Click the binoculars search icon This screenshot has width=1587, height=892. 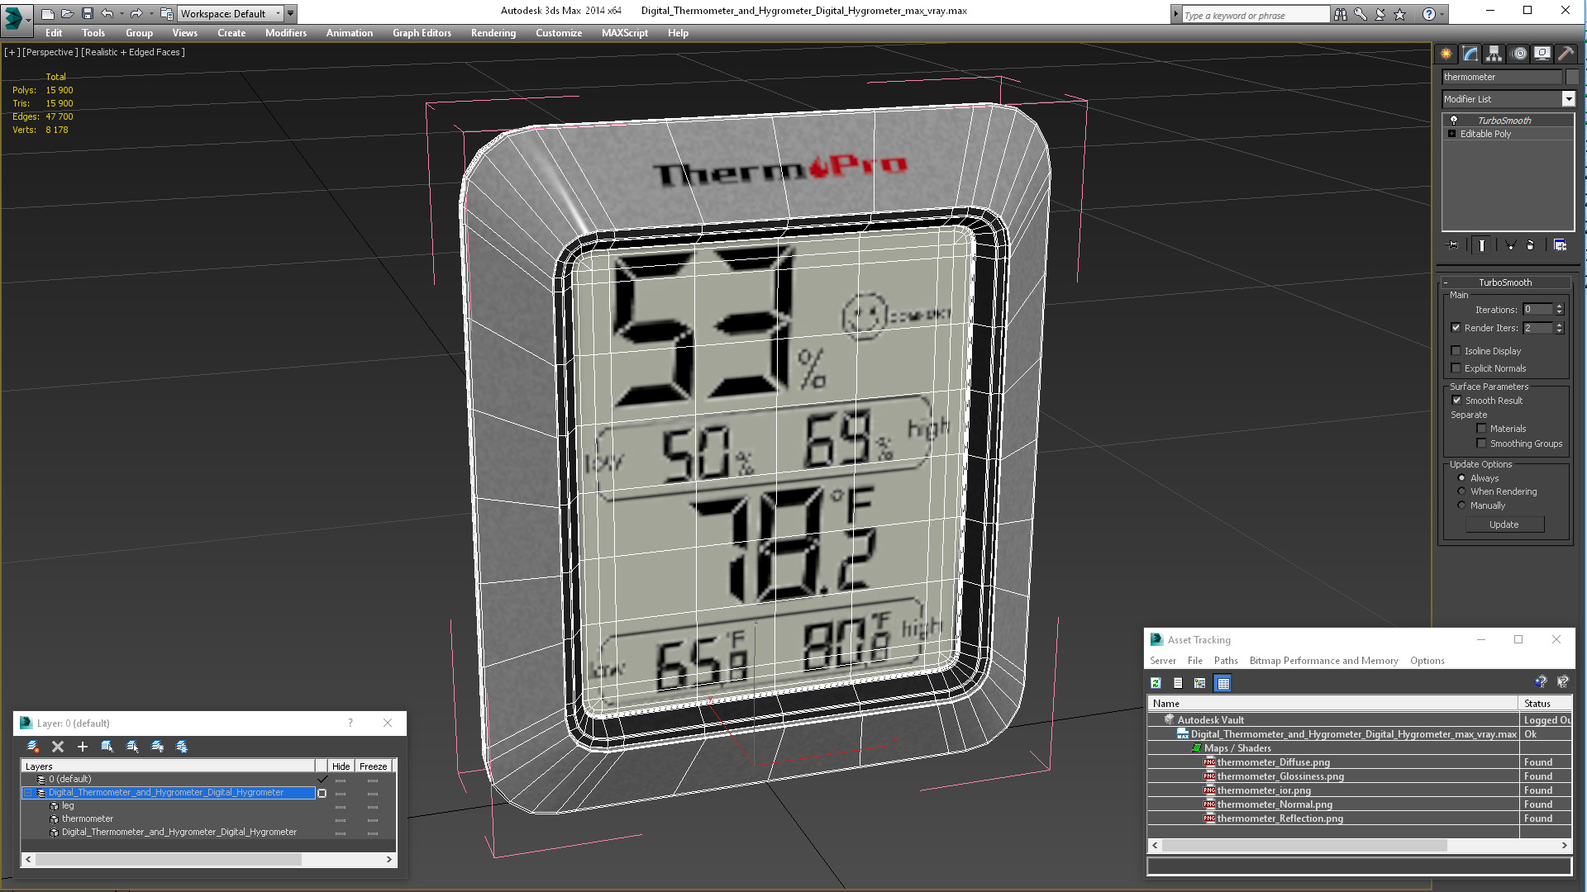1340,14
